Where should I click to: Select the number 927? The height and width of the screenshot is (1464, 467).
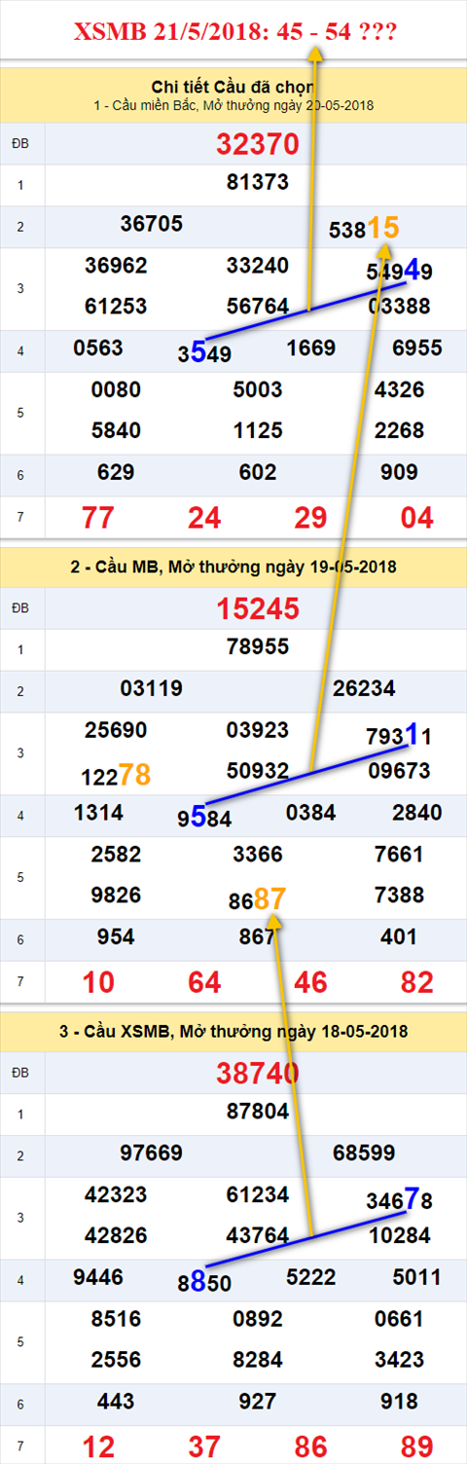click(x=257, y=1401)
